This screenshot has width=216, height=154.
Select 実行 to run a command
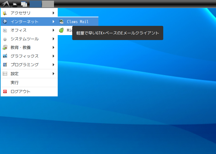point(29,83)
